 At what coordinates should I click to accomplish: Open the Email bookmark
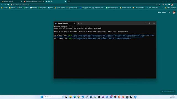coord(19,8)
